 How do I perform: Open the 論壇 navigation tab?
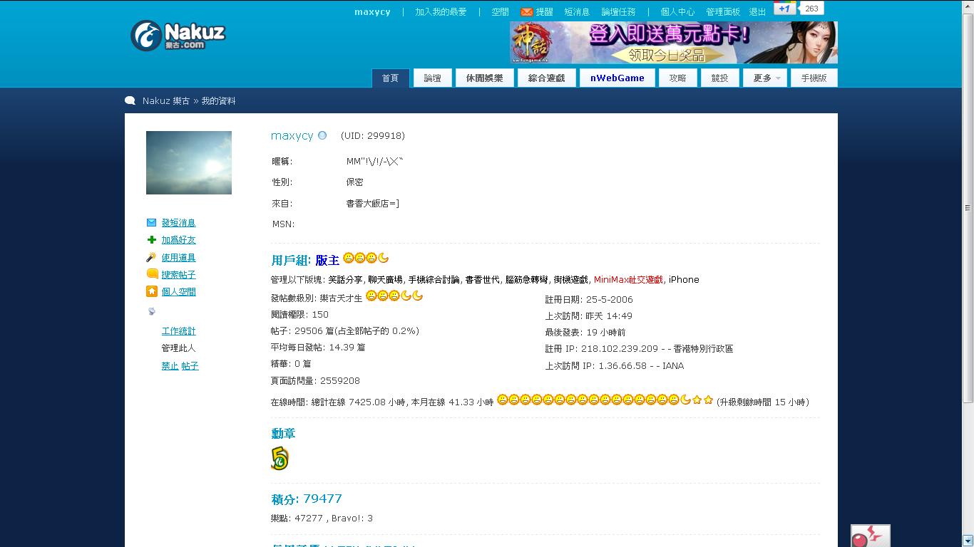pyautogui.click(x=432, y=78)
